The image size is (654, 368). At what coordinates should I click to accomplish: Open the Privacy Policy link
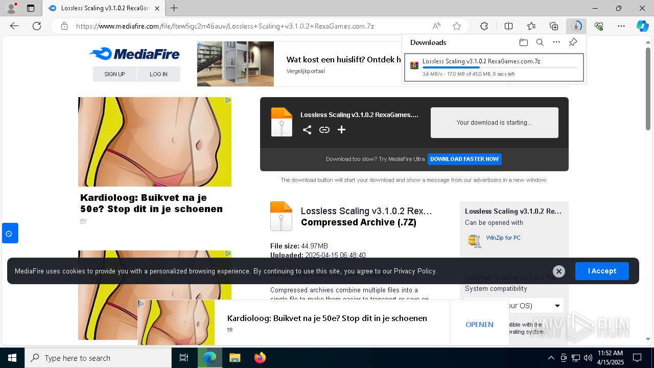[415, 271]
